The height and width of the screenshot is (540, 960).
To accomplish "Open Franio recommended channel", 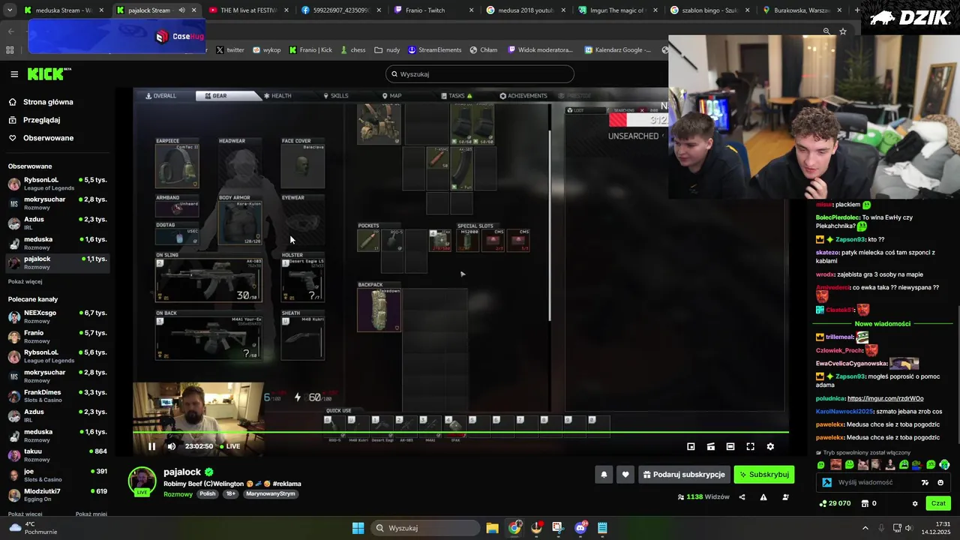I will coord(57,336).
